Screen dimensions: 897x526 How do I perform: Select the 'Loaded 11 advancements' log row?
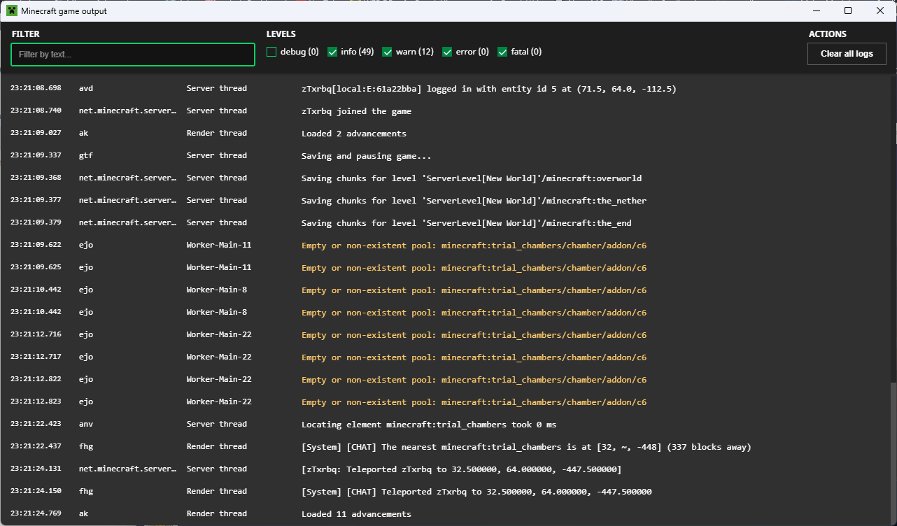356,514
